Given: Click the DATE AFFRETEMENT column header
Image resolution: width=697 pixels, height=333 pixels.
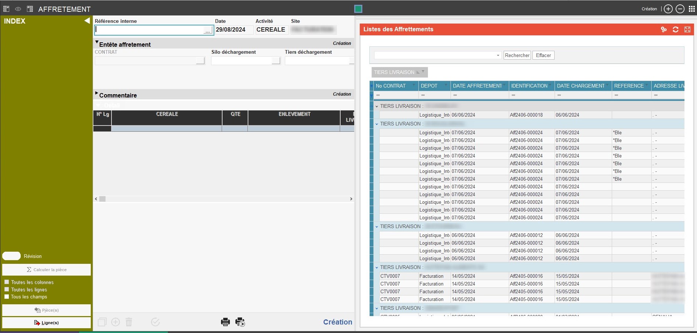Looking at the screenshot, I should point(477,86).
